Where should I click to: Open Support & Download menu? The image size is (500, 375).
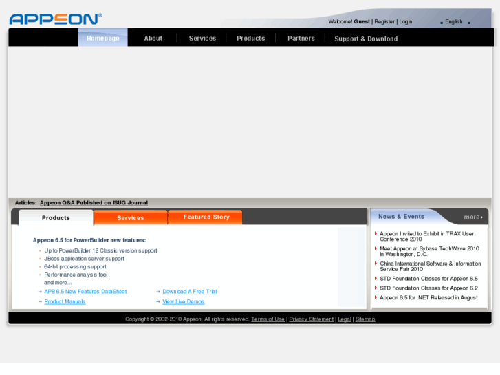[x=366, y=39]
